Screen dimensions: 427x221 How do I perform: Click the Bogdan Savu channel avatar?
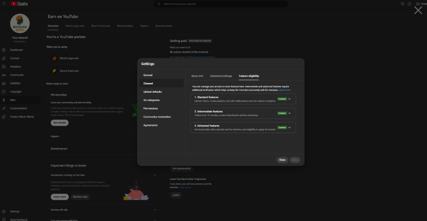point(20,23)
